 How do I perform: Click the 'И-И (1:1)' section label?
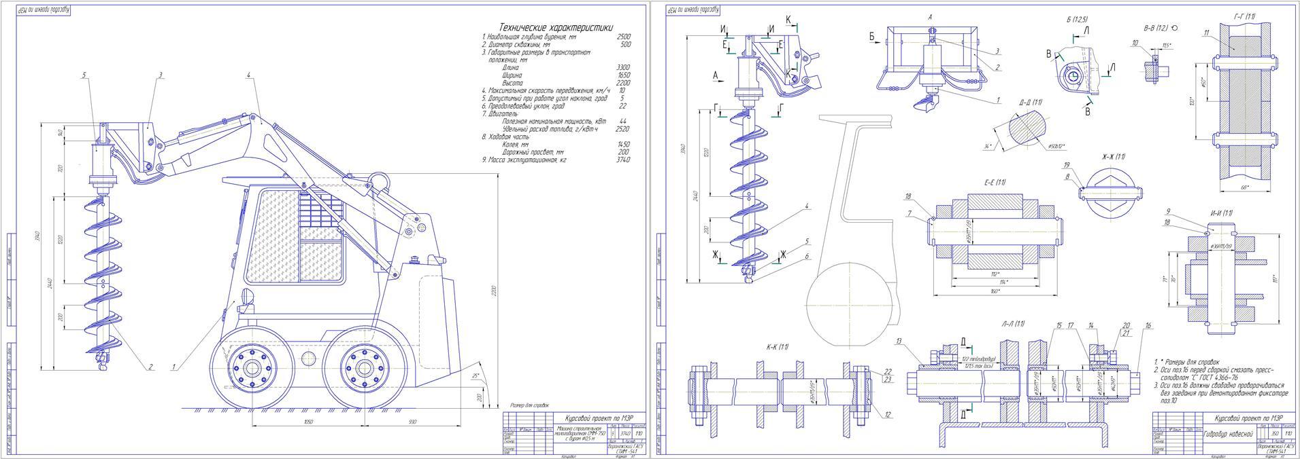(x=1221, y=213)
